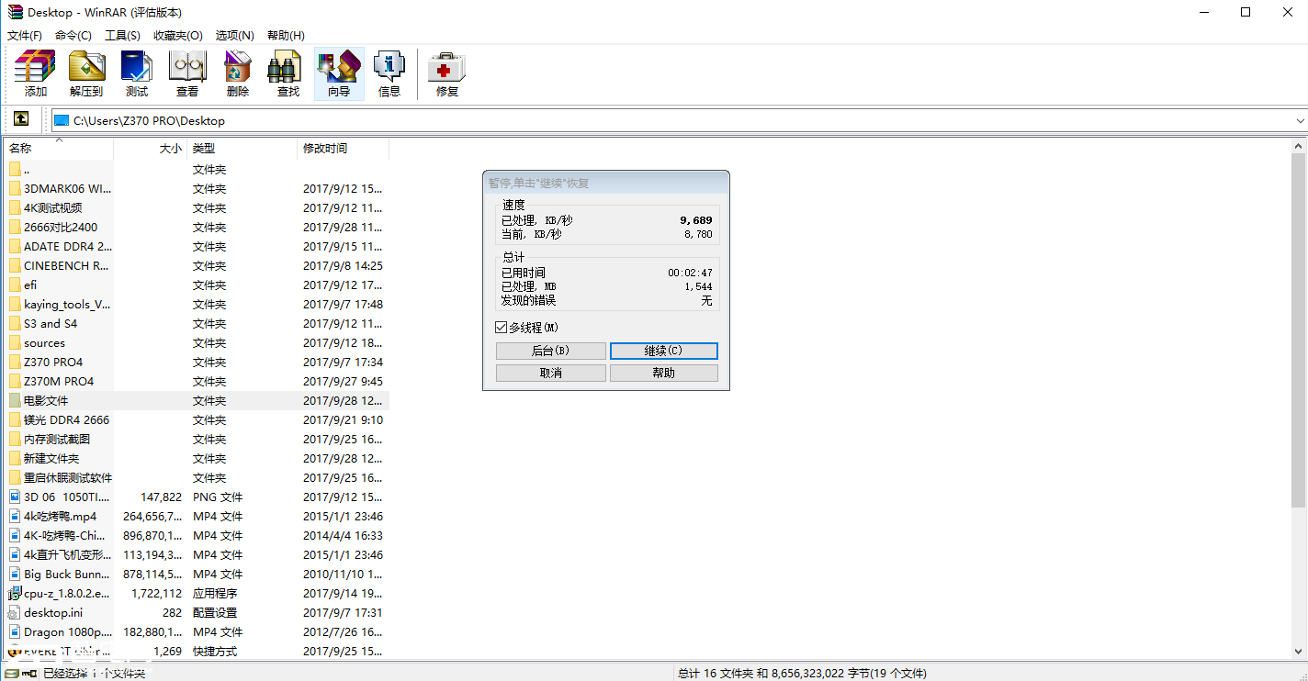The width and height of the screenshot is (1308, 681).
Task: Click the efi folder icon
Action: click(15, 285)
